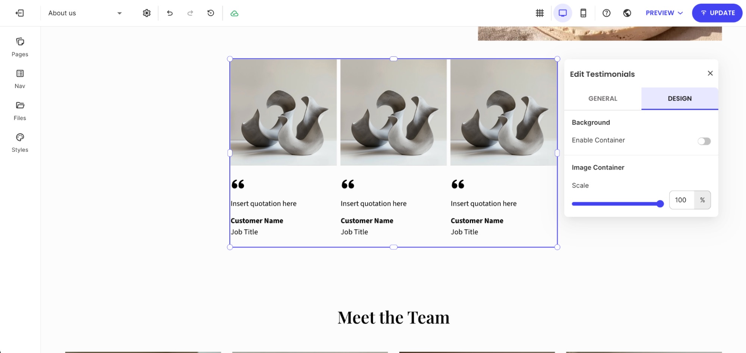The image size is (746, 353).
Task: Click the third 'Job Title' text
Action: click(x=464, y=232)
